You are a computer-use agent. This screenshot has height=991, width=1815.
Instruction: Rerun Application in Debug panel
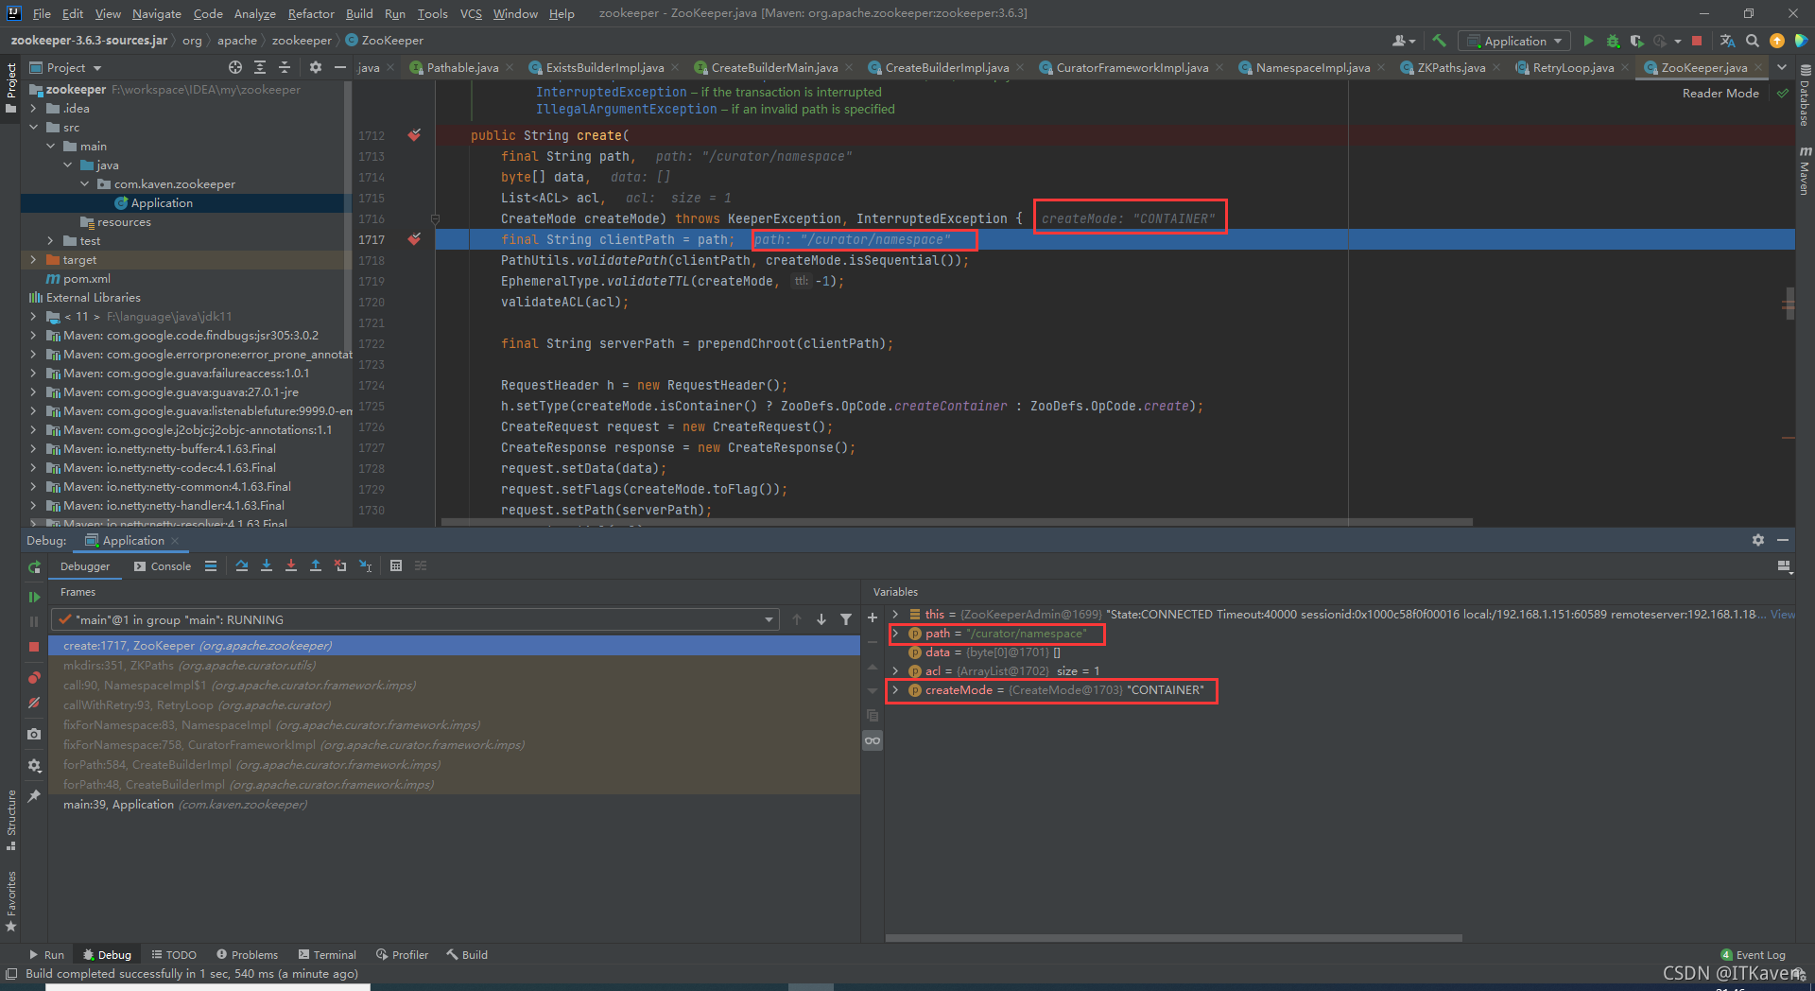point(34,566)
